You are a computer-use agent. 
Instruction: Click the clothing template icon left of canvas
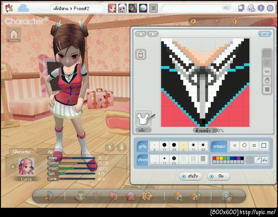(x=141, y=54)
